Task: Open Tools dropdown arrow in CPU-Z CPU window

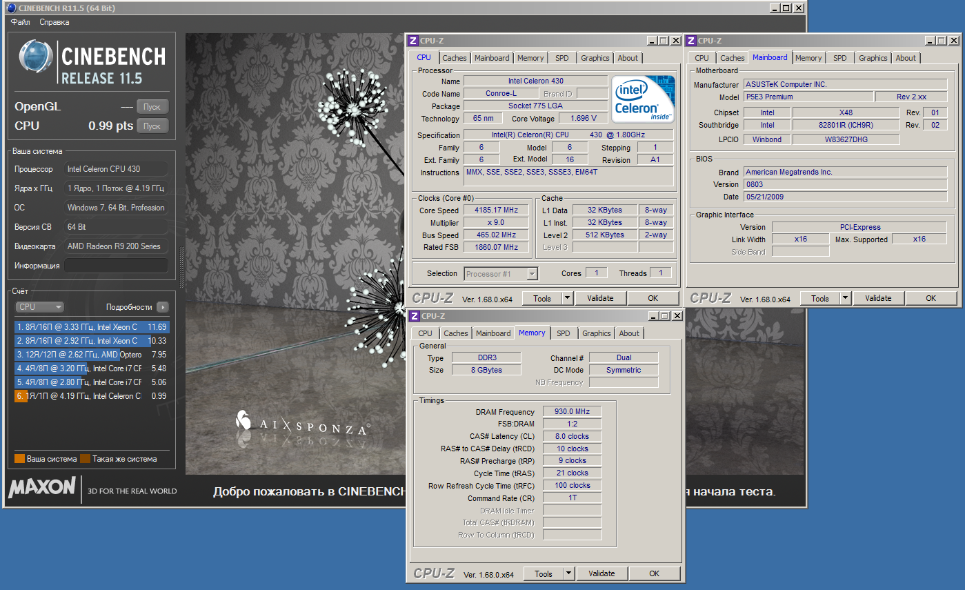Action: (568, 298)
